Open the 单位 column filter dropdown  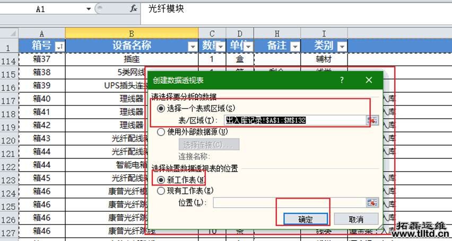[248, 47]
